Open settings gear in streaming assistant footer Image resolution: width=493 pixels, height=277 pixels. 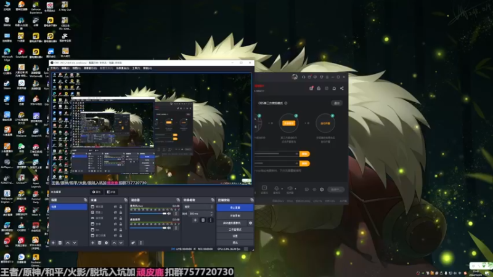pyautogui.click(x=322, y=190)
